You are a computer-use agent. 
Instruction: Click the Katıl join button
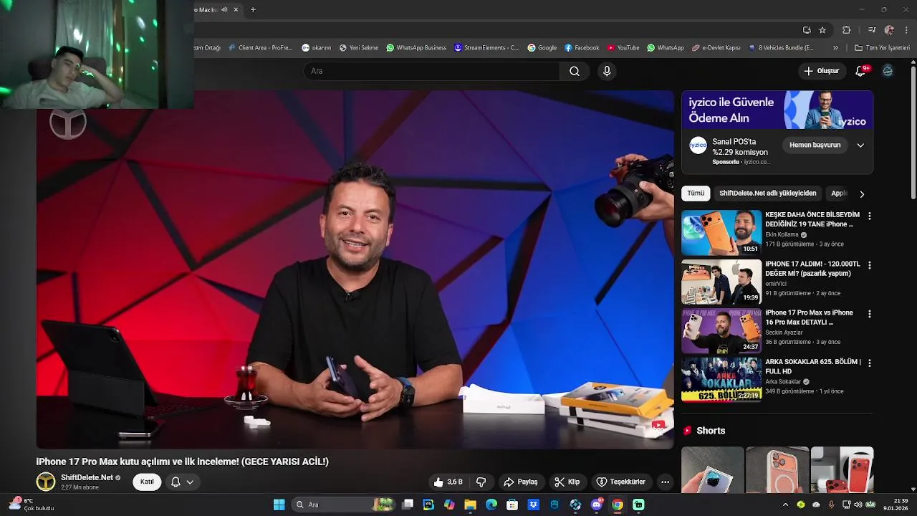pos(147,482)
